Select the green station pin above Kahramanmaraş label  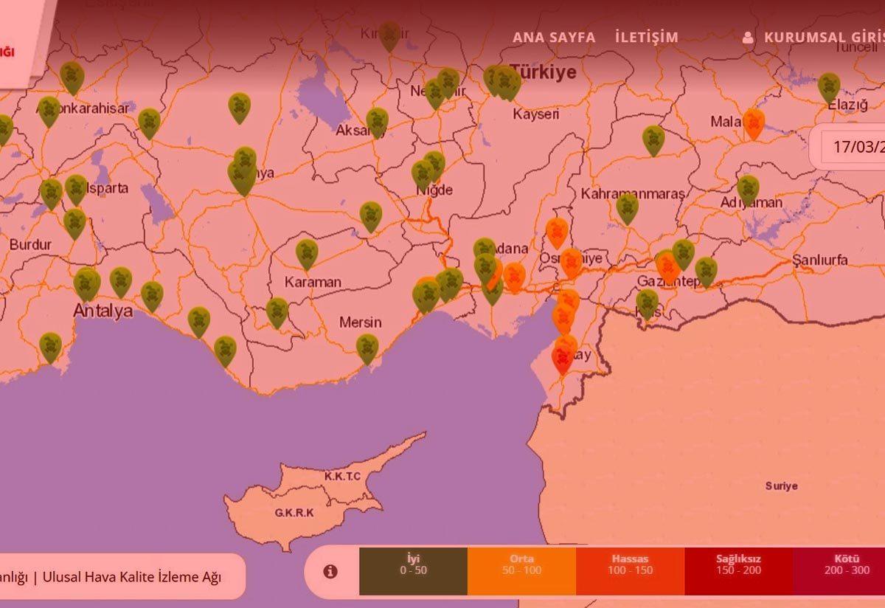click(627, 207)
